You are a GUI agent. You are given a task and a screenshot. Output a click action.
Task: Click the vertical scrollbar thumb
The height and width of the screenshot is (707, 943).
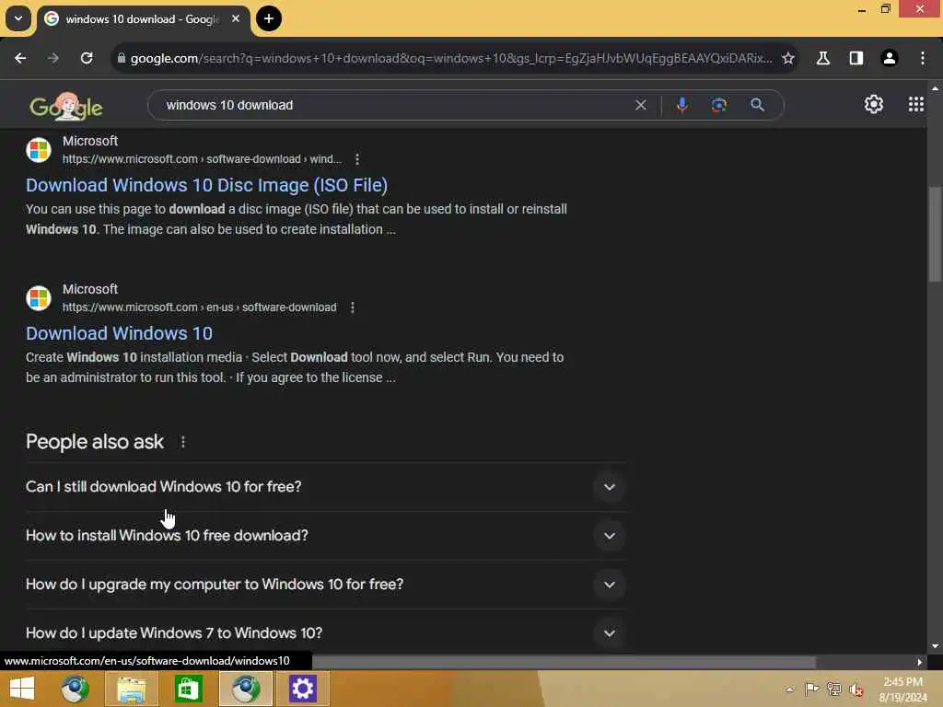934,235
